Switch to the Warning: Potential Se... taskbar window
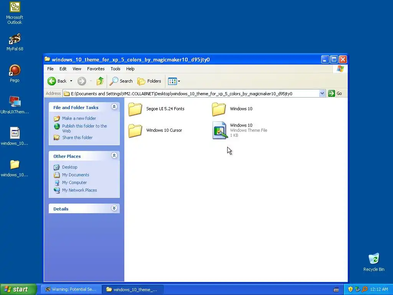 71,290
